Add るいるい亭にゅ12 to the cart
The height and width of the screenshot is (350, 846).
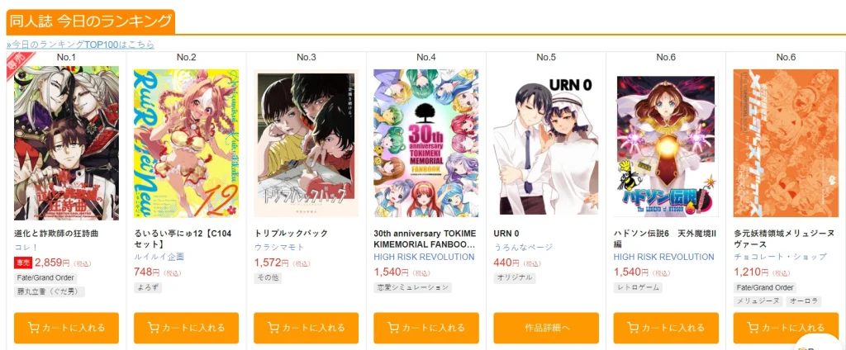186,328
